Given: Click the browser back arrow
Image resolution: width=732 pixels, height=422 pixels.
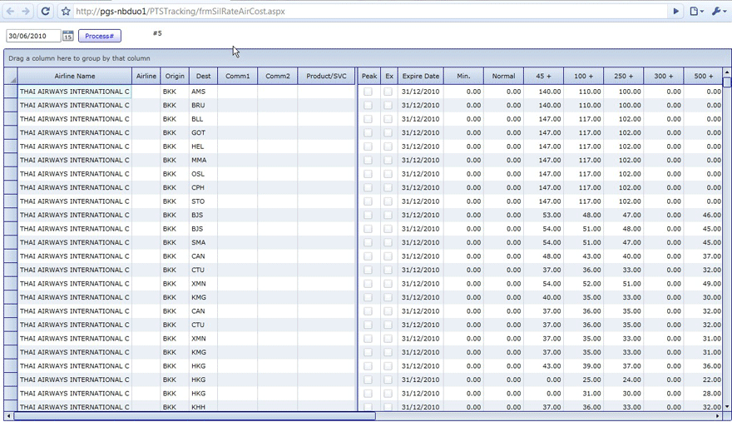Looking at the screenshot, I should [x=10, y=11].
